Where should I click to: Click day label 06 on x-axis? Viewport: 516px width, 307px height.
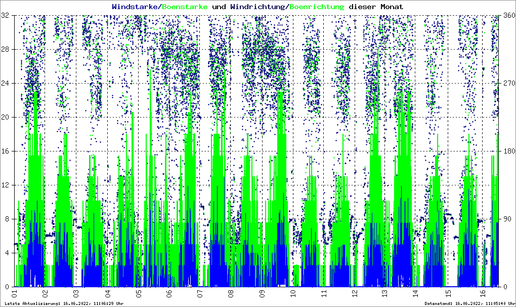click(169, 292)
